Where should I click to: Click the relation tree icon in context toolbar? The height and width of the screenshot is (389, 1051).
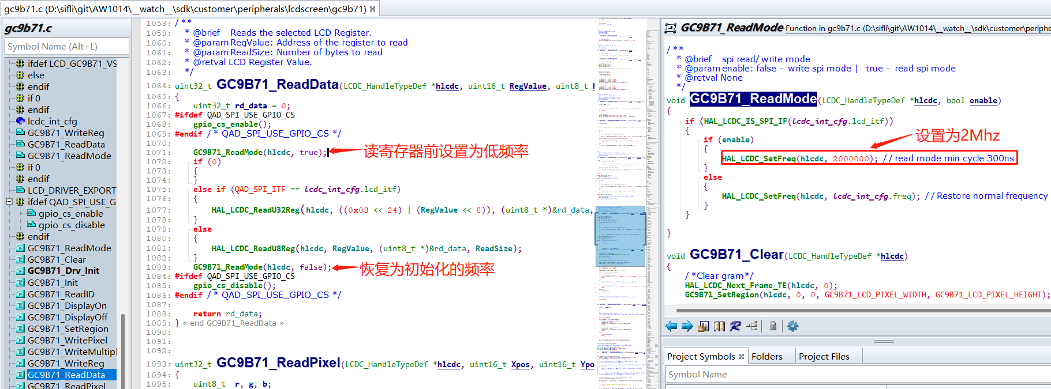pos(751,326)
